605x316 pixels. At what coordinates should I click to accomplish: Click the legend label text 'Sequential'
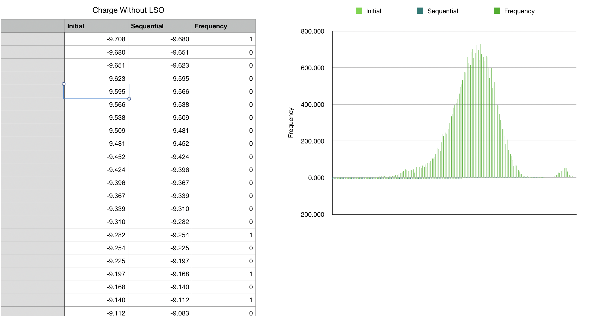tap(443, 11)
